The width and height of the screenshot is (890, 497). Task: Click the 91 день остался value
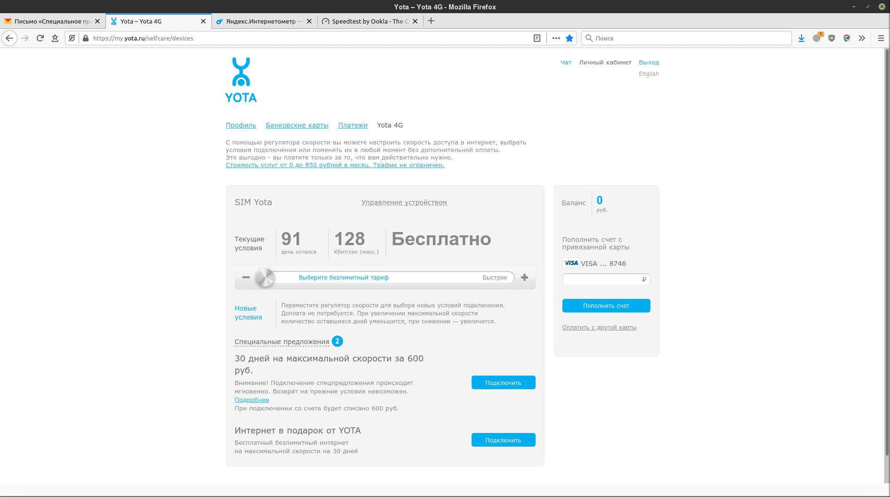(299, 242)
